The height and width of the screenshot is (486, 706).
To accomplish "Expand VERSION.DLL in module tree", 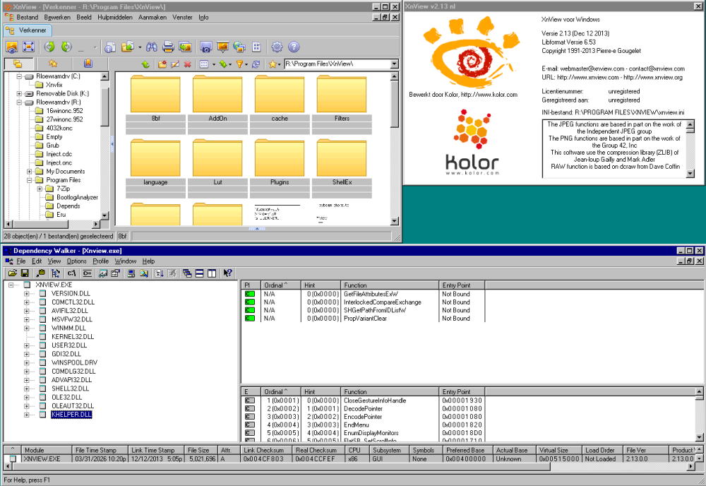I will (x=27, y=294).
